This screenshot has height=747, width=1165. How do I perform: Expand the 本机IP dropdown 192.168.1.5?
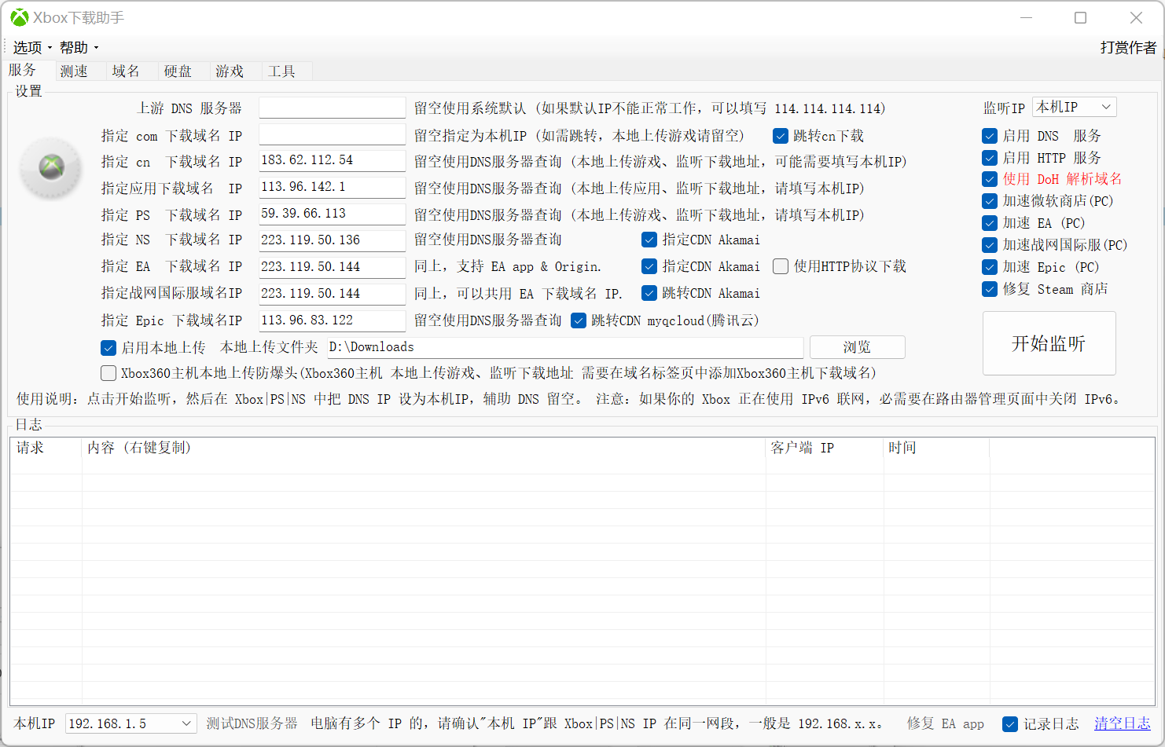point(130,723)
